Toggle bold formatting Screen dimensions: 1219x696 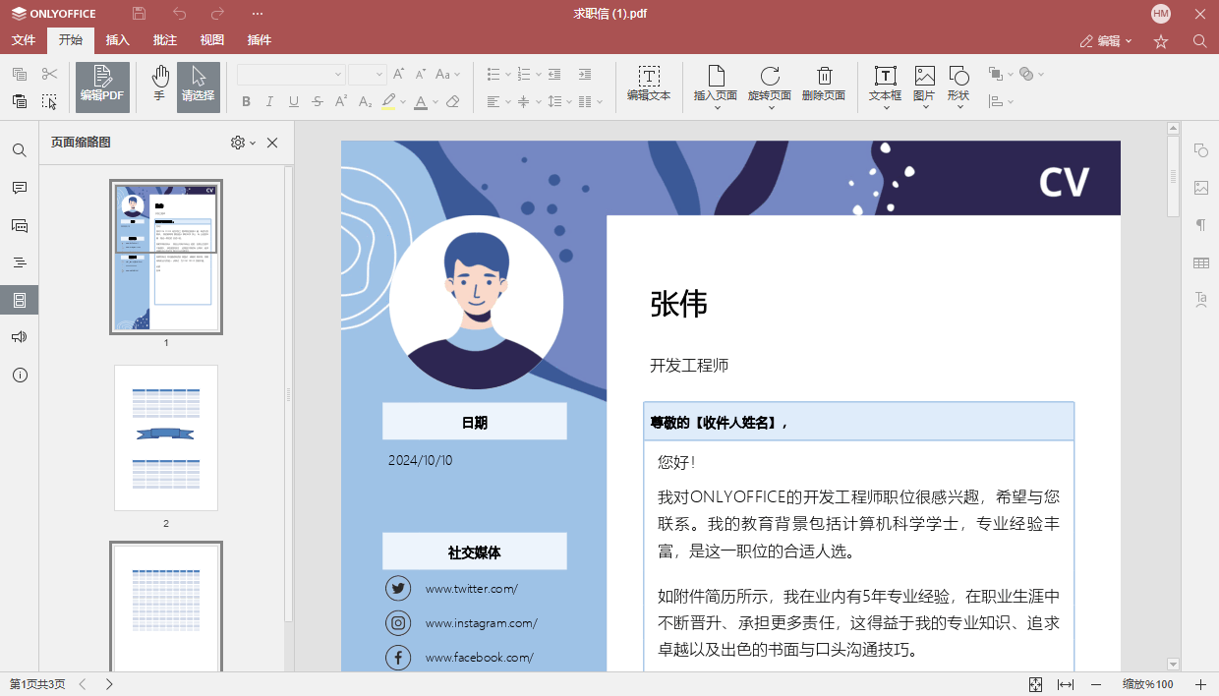coord(247,101)
